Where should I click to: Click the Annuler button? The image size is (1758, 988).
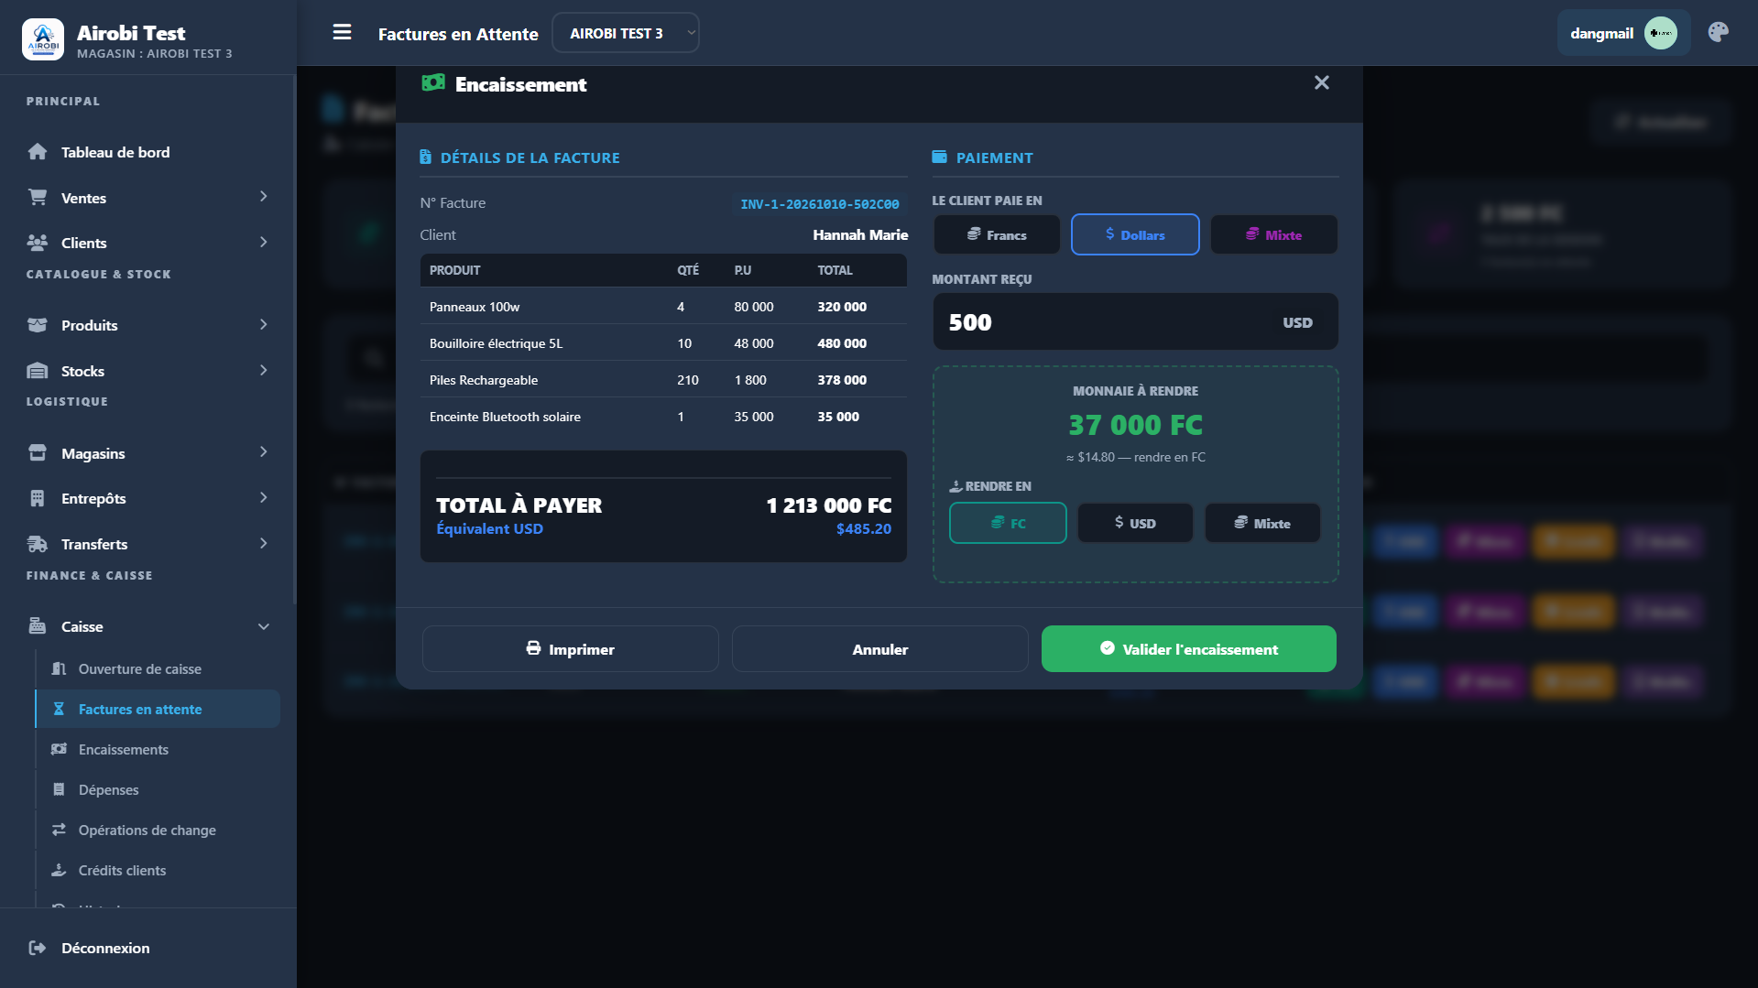pyautogui.click(x=879, y=648)
